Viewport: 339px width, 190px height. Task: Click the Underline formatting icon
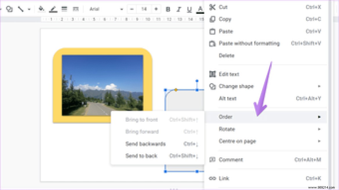(x=189, y=9)
